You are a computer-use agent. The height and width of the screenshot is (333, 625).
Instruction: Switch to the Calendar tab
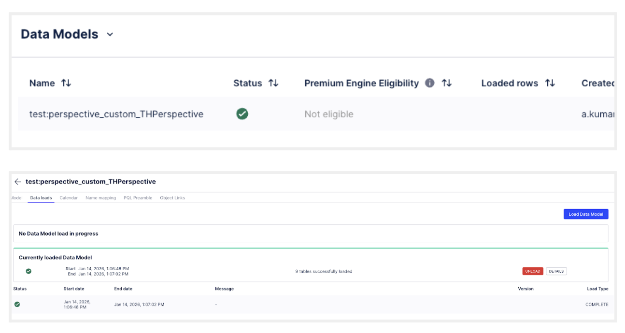coord(69,198)
